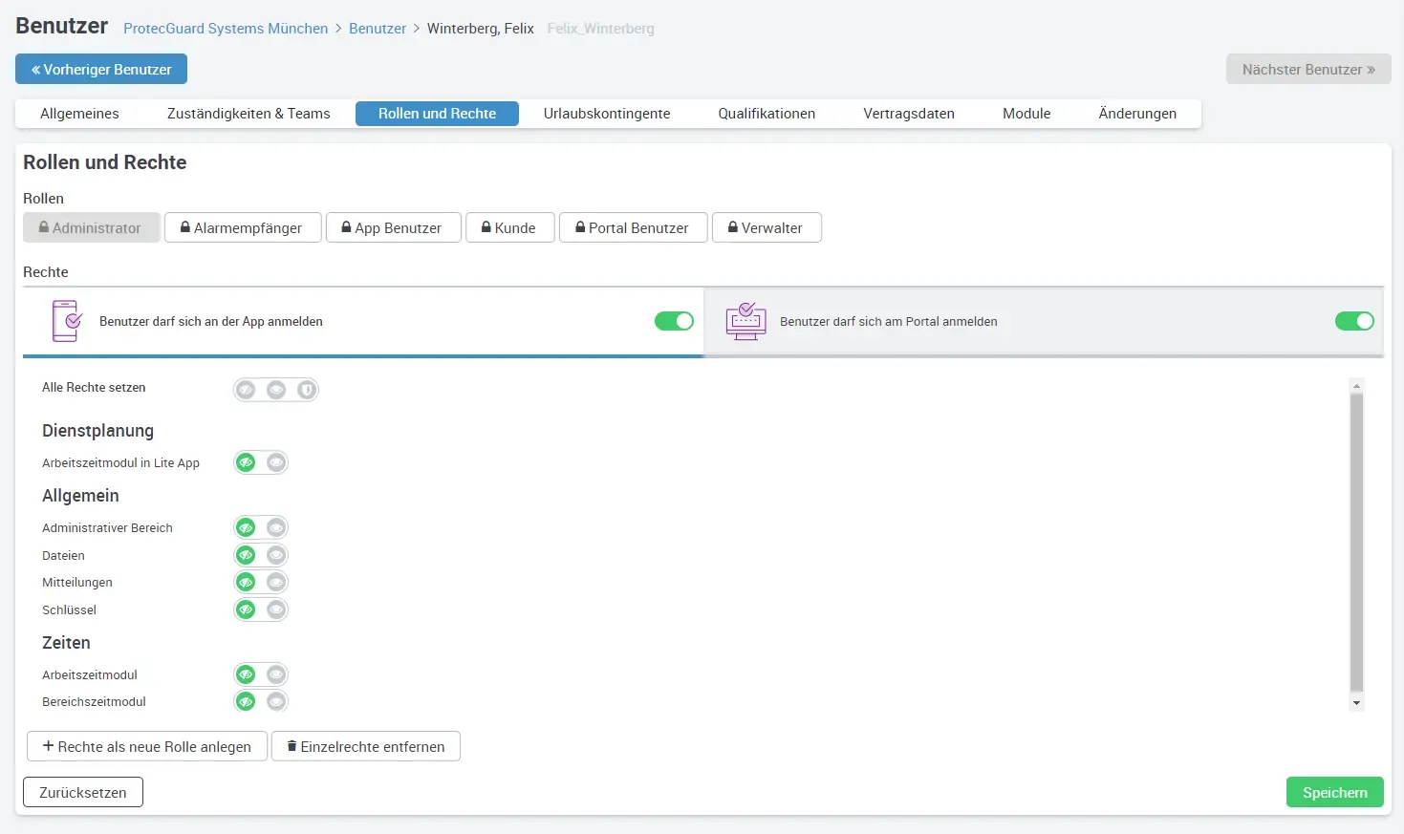Disable portal login toggle switch
This screenshot has width=1404, height=834.
1353,321
